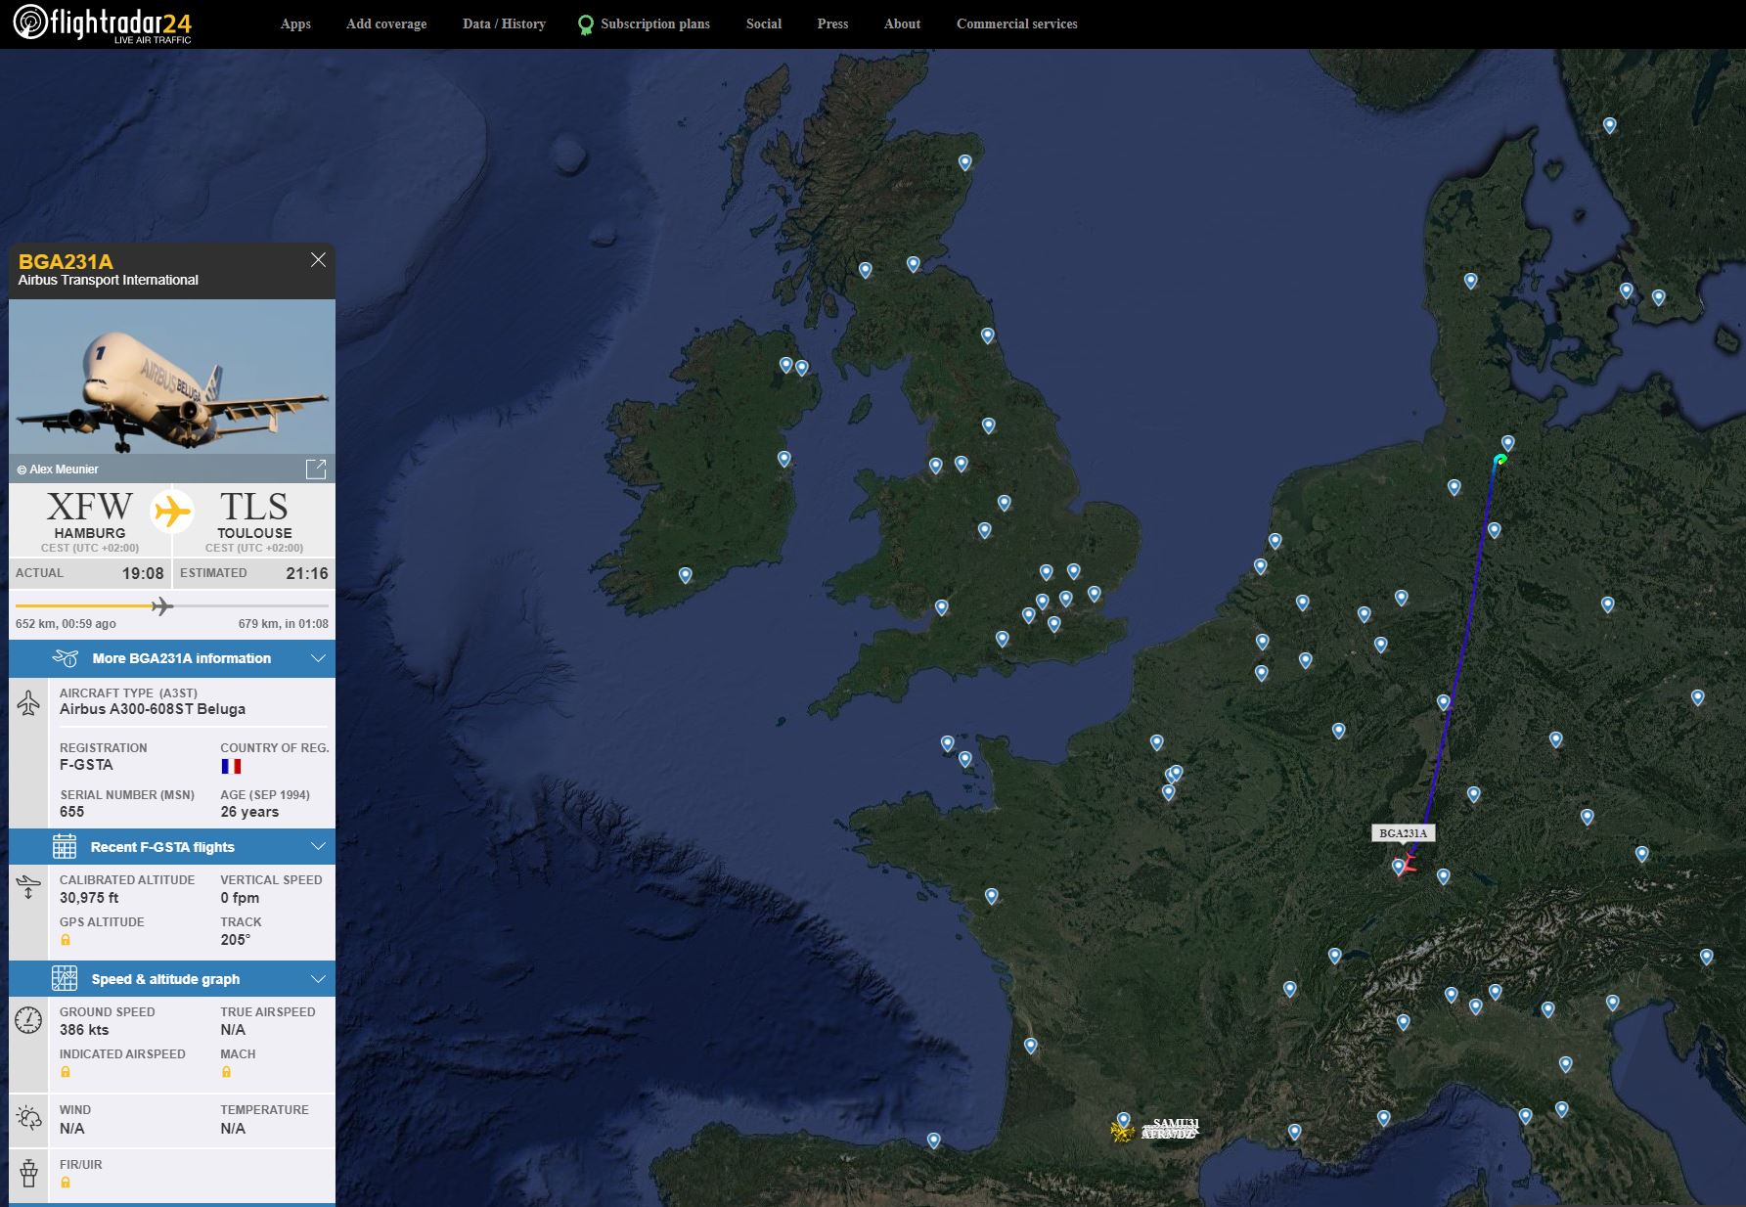Click the calendar icon for recent flights
Screen dimensions: 1746x1207
click(x=65, y=846)
